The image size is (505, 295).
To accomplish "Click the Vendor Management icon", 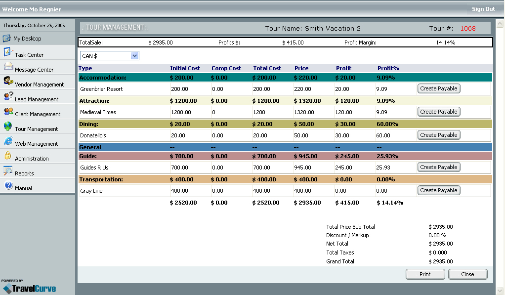I will [x=8, y=81].
